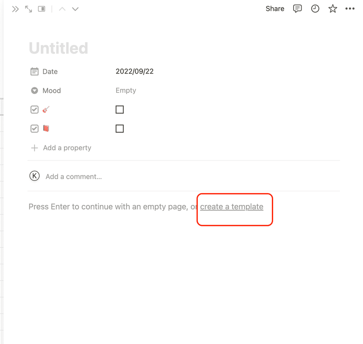
Task: Open the three-dot more options menu
Action: coord(350,9)
